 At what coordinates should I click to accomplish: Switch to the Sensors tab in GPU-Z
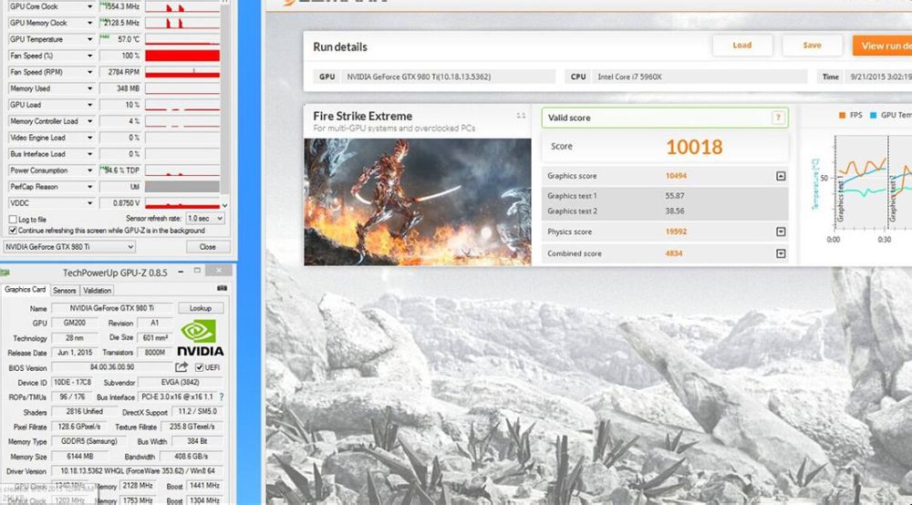tap(65, 291)
